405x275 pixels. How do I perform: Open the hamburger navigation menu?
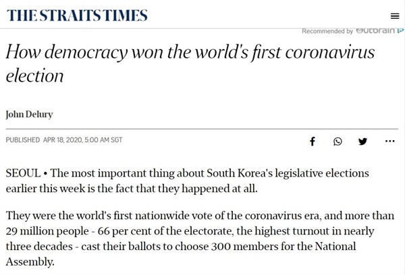click(x=395, y=16)
